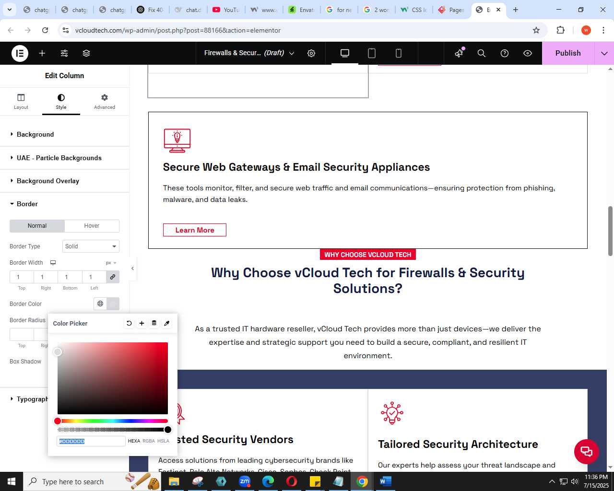The width and height of the screenshot is (614, 491).
Task: Open a new browser tab
Action: pos(516,10)
